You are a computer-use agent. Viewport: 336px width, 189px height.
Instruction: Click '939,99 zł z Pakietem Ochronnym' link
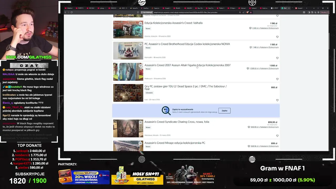click(x=265, y=127)
